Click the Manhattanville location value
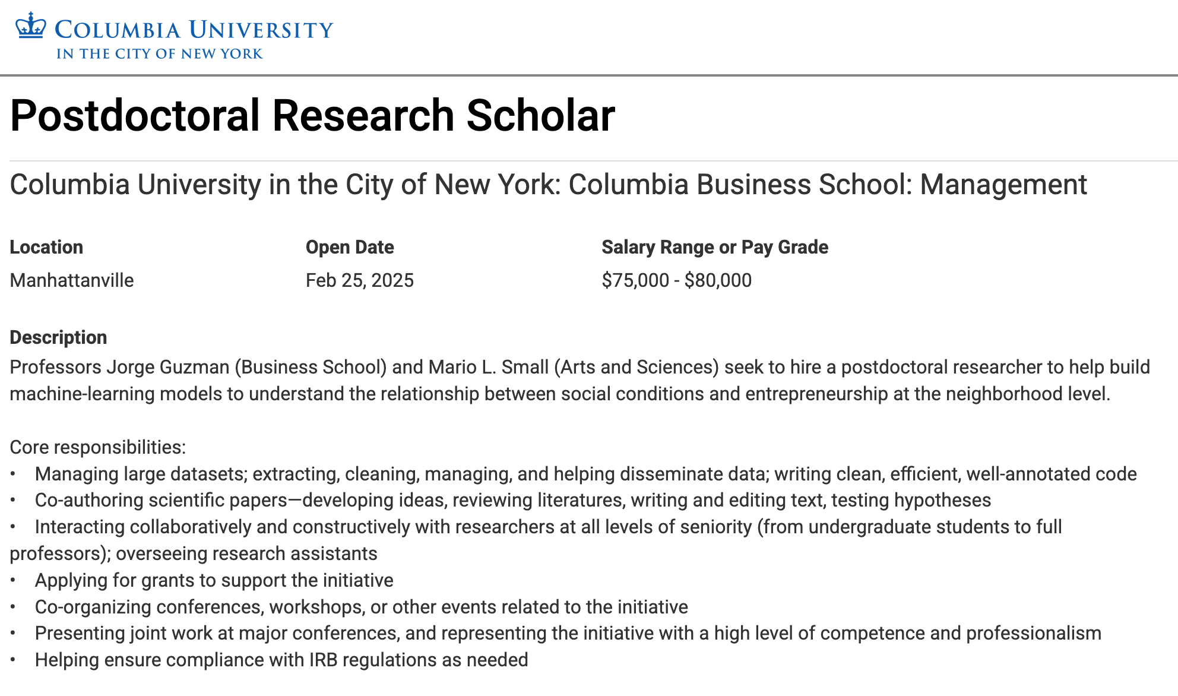1178x696 pixels. pyautogui.click(x=72, y=280)
